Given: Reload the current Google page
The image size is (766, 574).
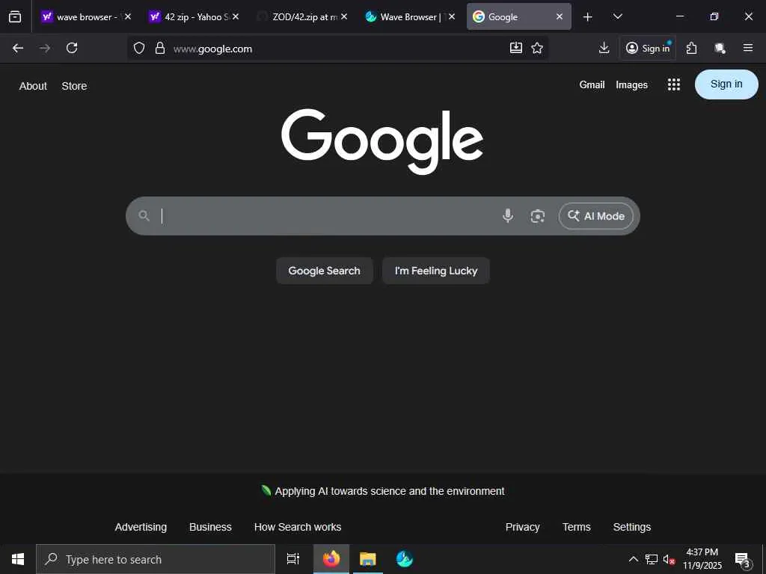Looking at the screenshot, I should (x=72, y=48).
